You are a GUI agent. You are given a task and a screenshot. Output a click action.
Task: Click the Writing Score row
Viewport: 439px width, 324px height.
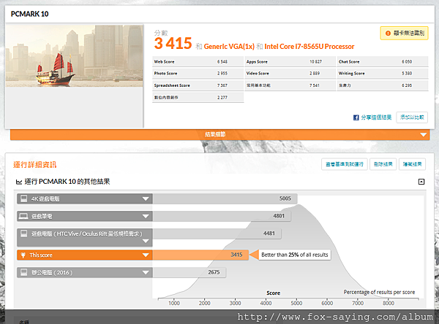(383, 74)
